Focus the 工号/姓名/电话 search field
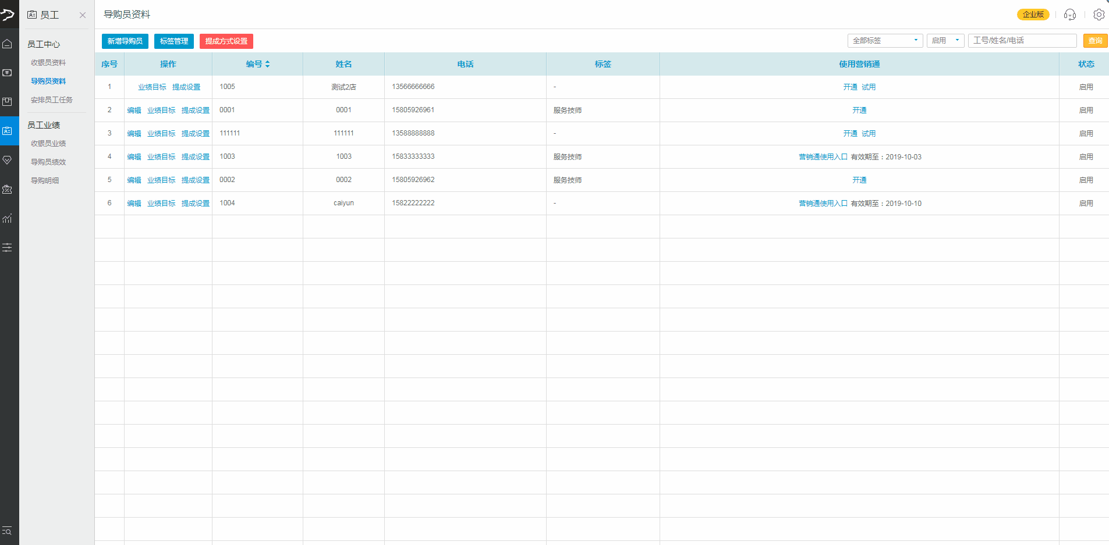The width and height of the screenshot is (1109, 545). (1022, 41)
